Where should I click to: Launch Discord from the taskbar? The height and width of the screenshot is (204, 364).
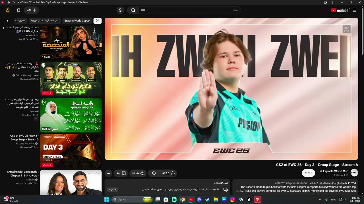coord(199,199)
